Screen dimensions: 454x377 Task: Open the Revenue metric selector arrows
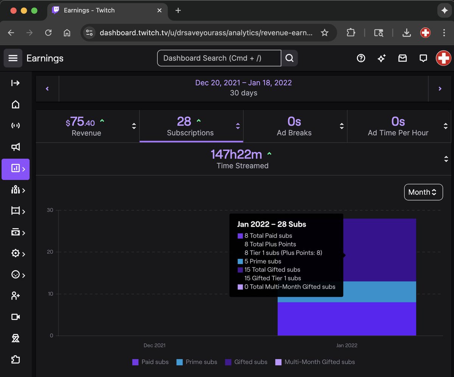[x=134, y=126]
